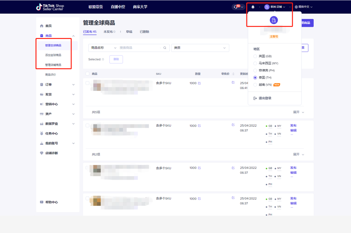
Task: Click the 发布 publish link for a product
Action: pyautogui.click(x=293, y=125)
